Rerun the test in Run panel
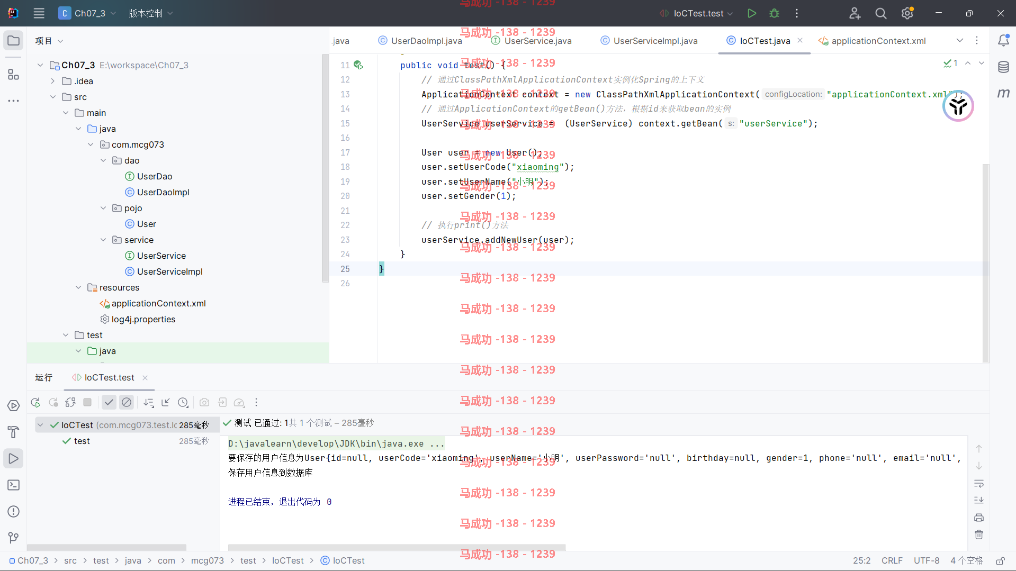Screen dimensions: 1016x571 point(35,403)
